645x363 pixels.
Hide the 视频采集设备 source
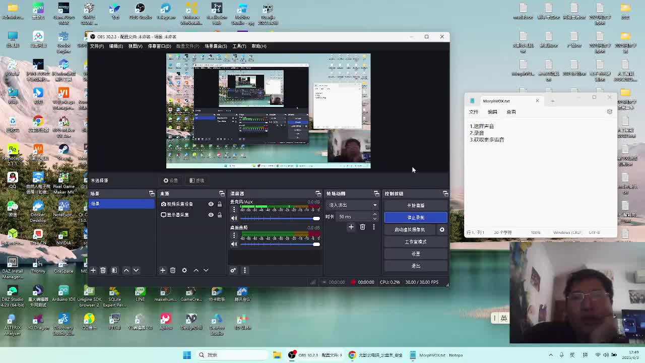click(x=211, y=204)
